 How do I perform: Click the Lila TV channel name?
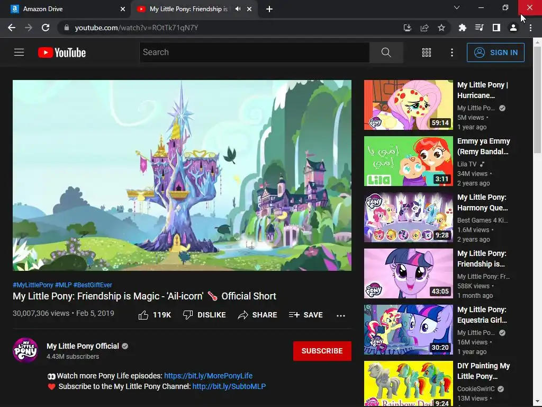[x=467, y=164]
